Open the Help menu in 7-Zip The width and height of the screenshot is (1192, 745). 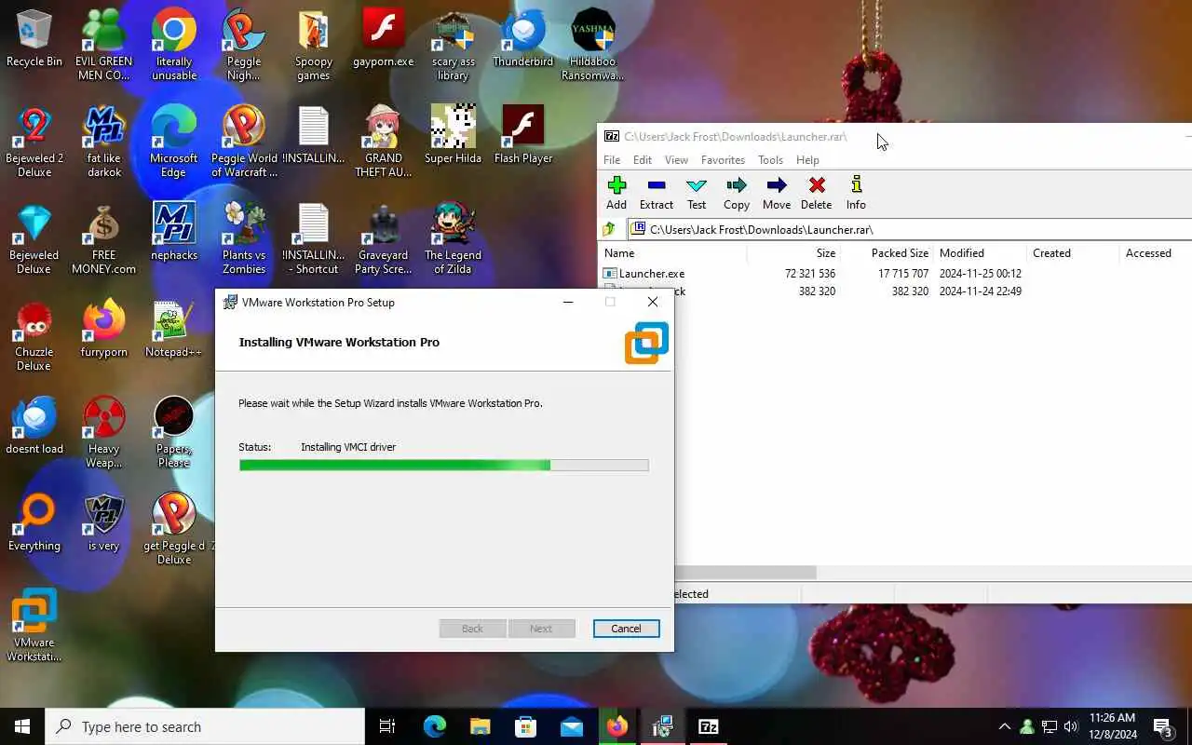pos(807,160)
